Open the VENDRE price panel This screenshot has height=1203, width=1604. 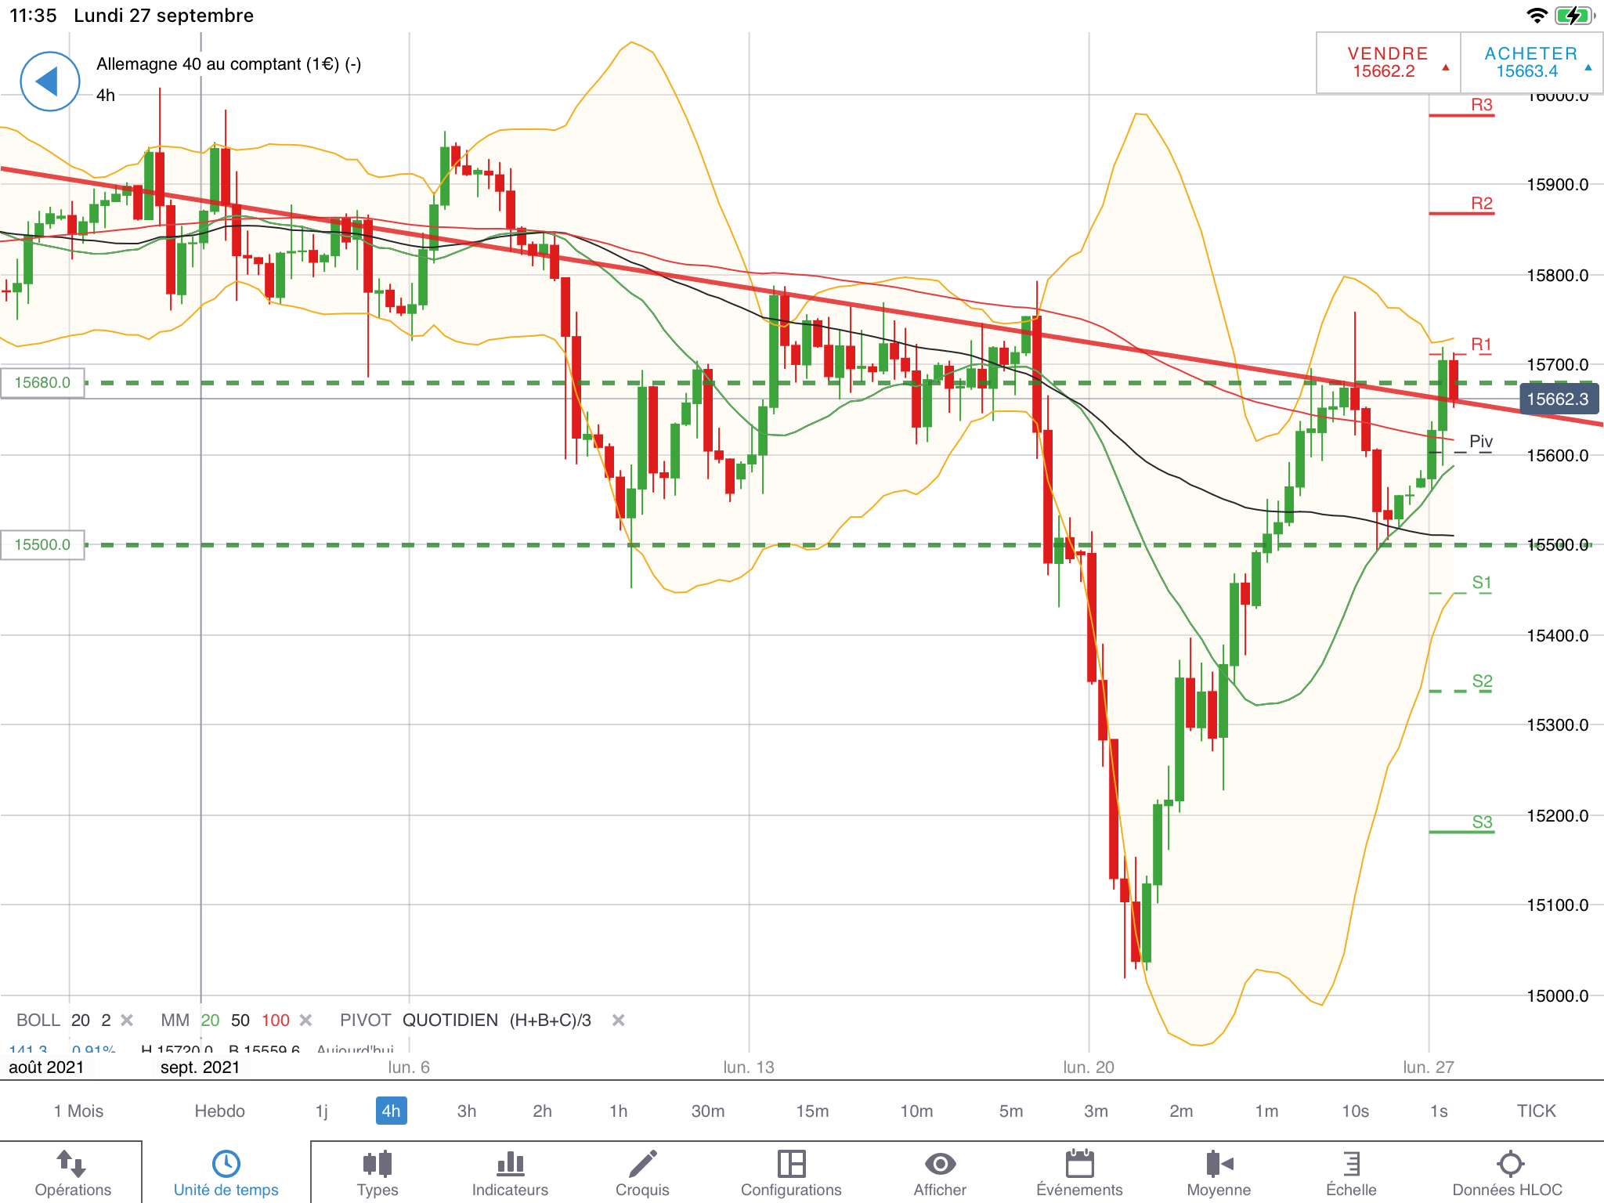coord(1388,63)
